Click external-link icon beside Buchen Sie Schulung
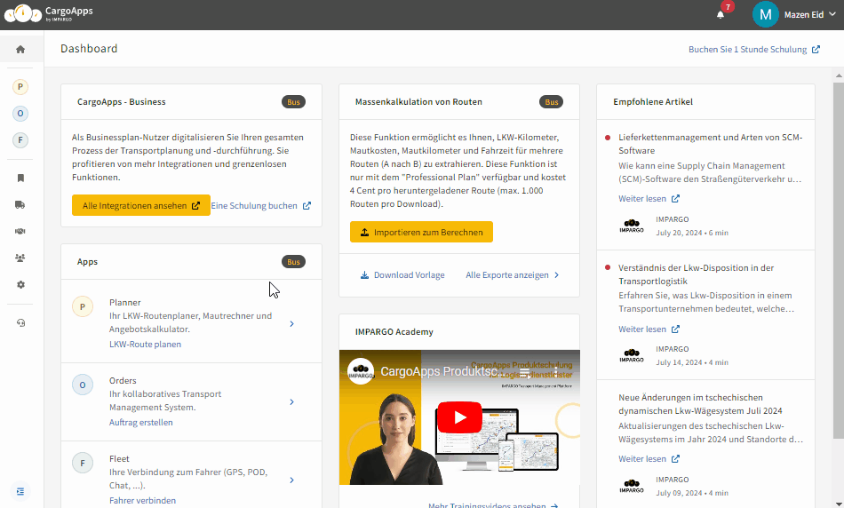Image resolution: width=844 pixels, height=508 pixels. pyautogui.click(x=816, y=50)
